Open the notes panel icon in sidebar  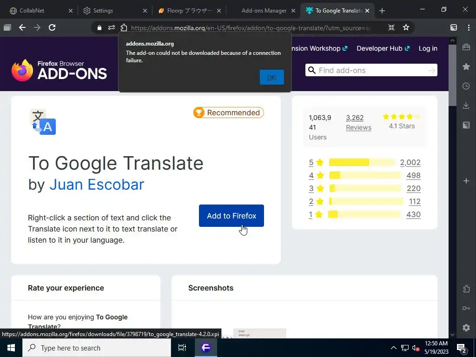pyautogui.click(x=466, y=125)
